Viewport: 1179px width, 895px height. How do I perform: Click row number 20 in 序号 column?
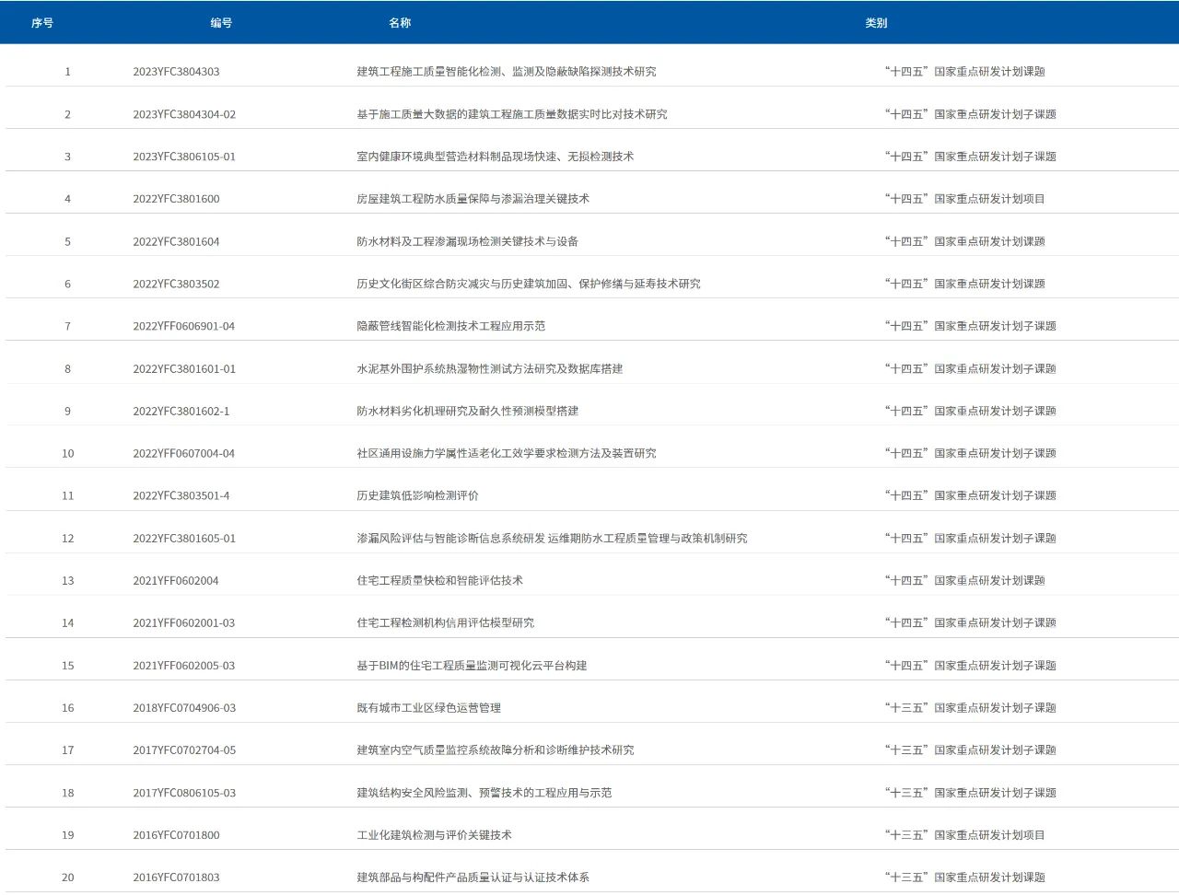pyautogui.click(x=67, y=878)
